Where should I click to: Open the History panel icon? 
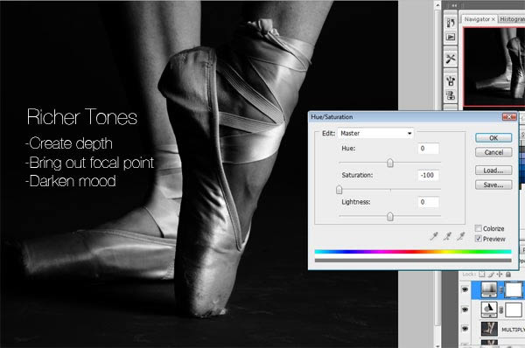[451, 23]
